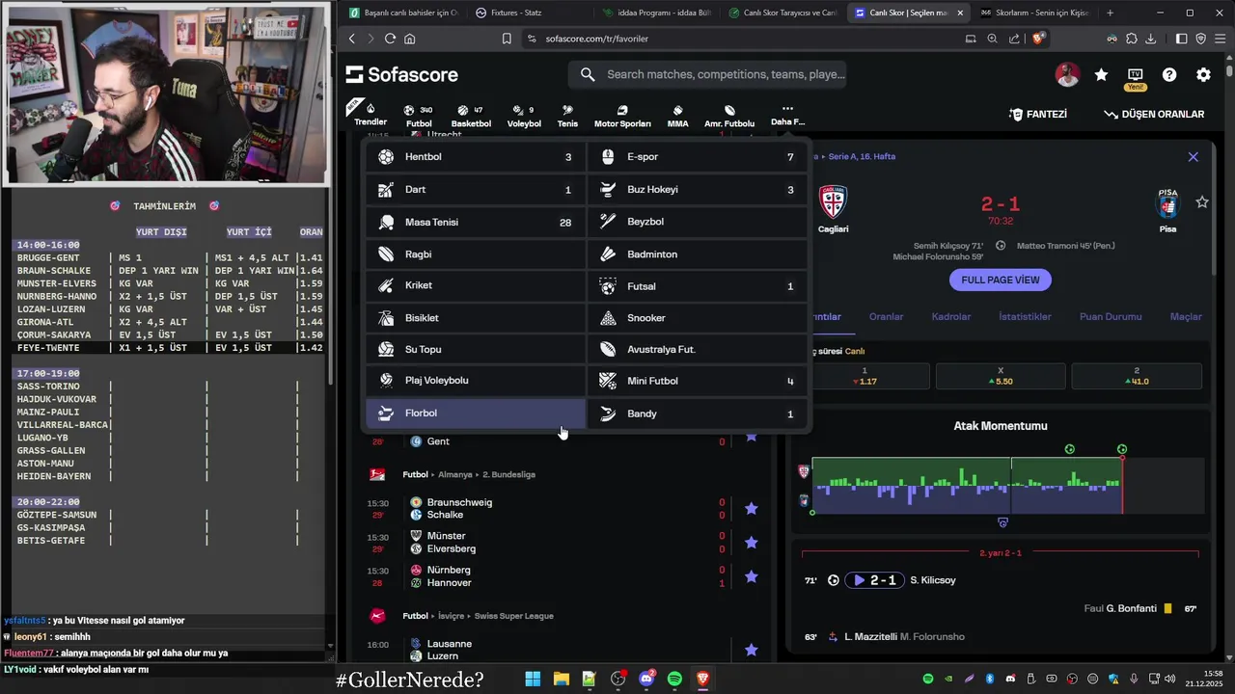Open the favorites star in Sofascore header
Image resolution: width=1235 pixels, height=694 pixels.
(x=1101, y=75)
